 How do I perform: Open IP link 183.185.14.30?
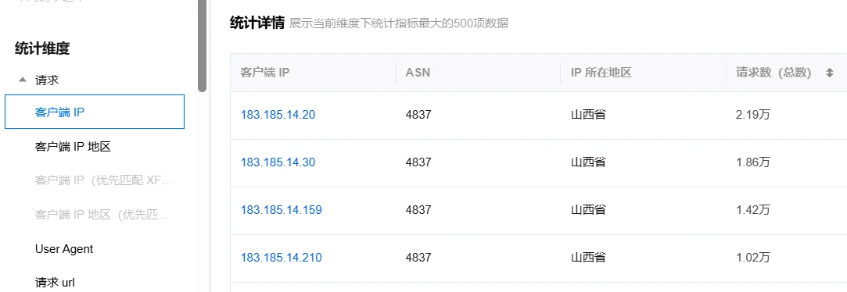[x=278, y=162]
